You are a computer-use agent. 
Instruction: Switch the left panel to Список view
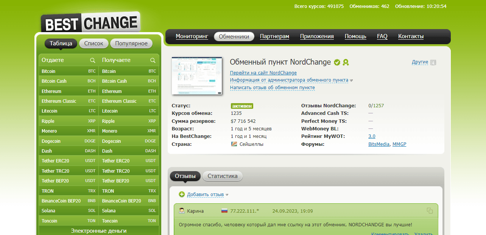(93, 43)
